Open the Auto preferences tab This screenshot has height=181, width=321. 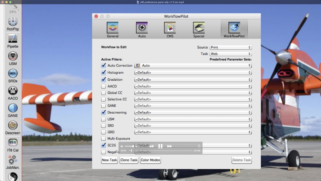[x=142, y=30]
